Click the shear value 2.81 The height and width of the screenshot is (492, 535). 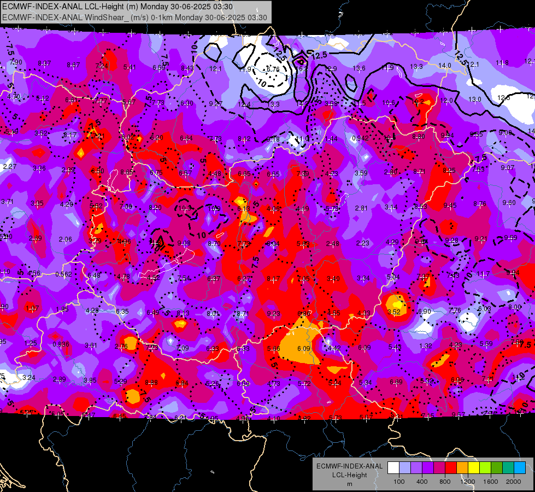tap(361, 208)
